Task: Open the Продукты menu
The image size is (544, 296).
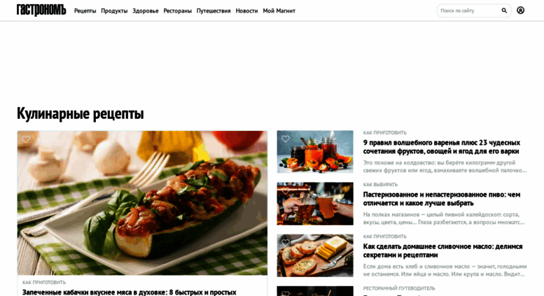Action: point(114,10)
